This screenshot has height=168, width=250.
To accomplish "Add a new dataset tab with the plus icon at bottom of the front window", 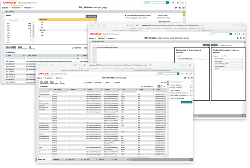I will tap(130, 159).
